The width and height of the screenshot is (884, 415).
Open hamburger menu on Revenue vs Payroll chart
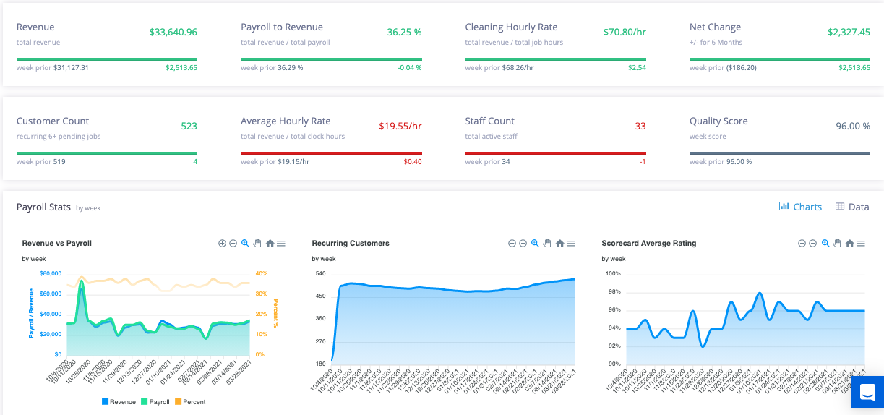click(281, 244)
